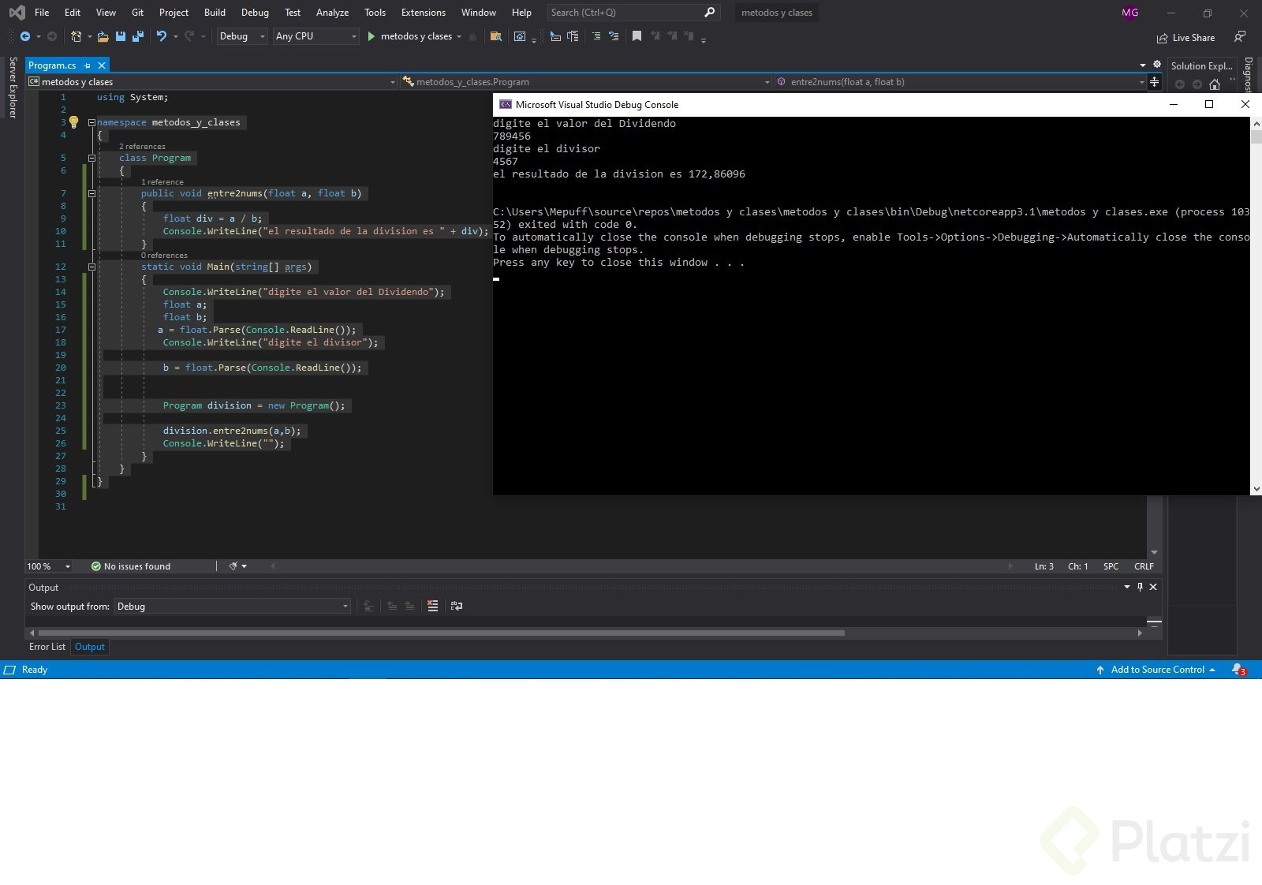
Task: Click the Open File folder icon
Action: 103,36
